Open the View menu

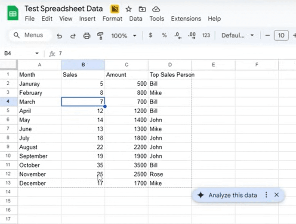click(66, 19)
